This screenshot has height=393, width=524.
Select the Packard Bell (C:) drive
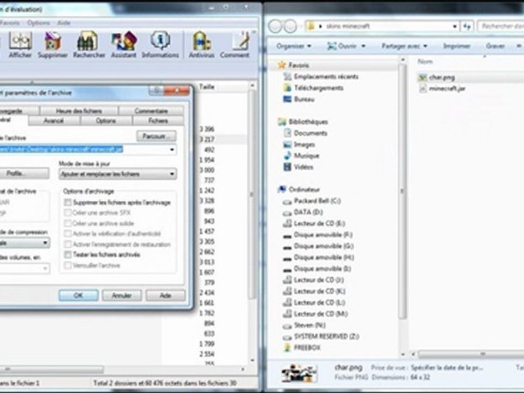[x=312, y=201]
